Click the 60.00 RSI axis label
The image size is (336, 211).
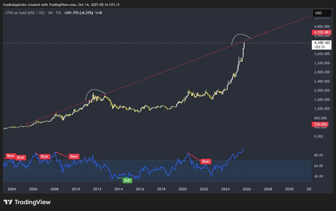319,166
